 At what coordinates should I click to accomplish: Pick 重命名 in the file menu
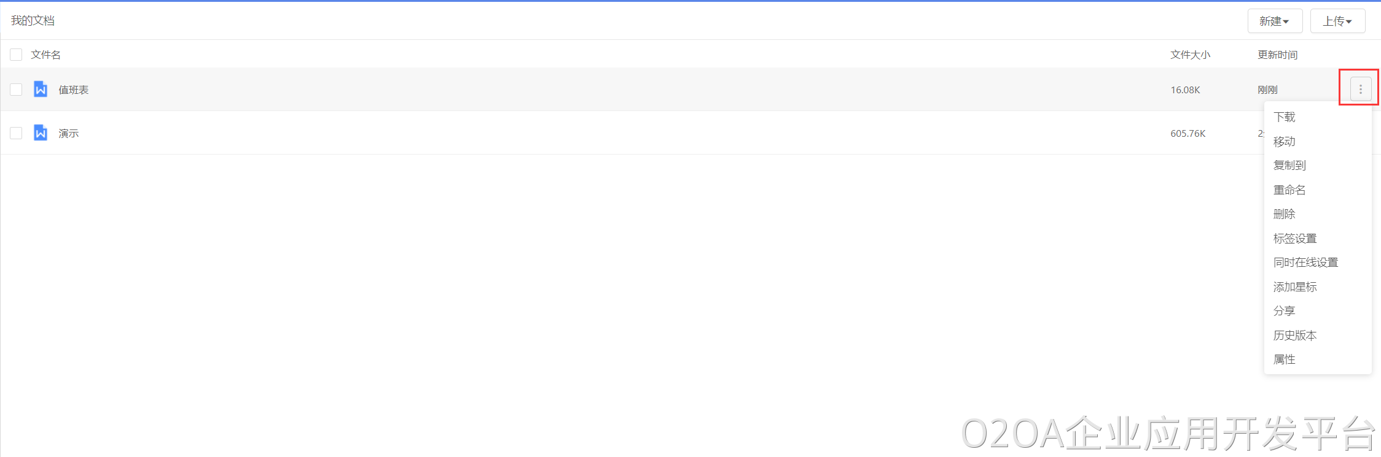point(1289,190)
